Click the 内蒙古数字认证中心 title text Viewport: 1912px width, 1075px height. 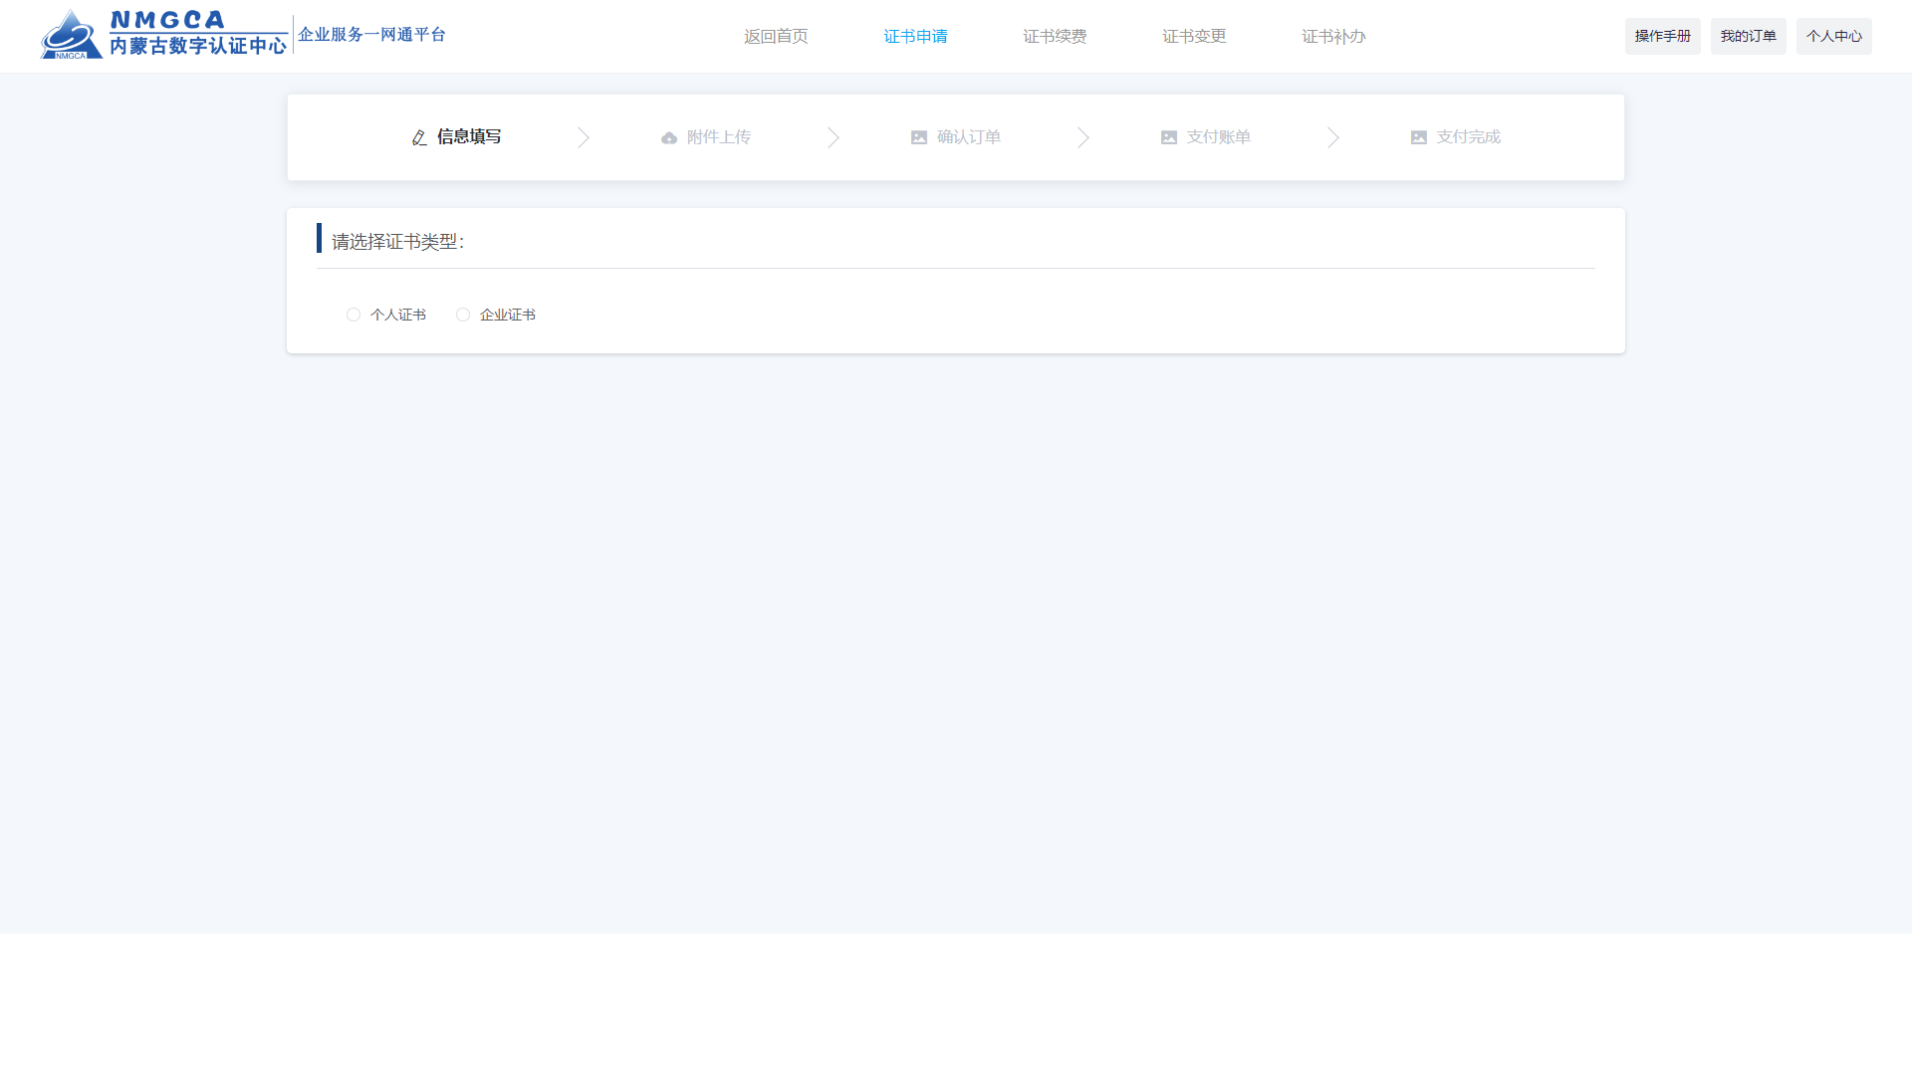click(198, 46)
